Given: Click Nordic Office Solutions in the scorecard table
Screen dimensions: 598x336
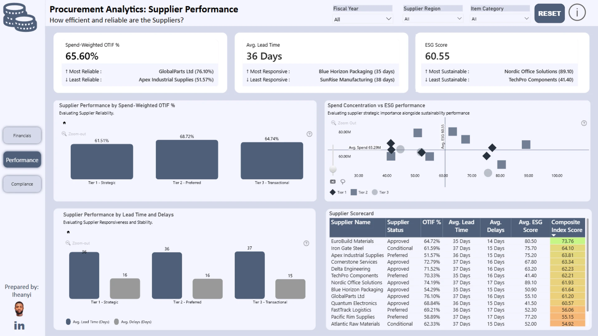Looking at the screenshot, I should [x=357, y=282].
